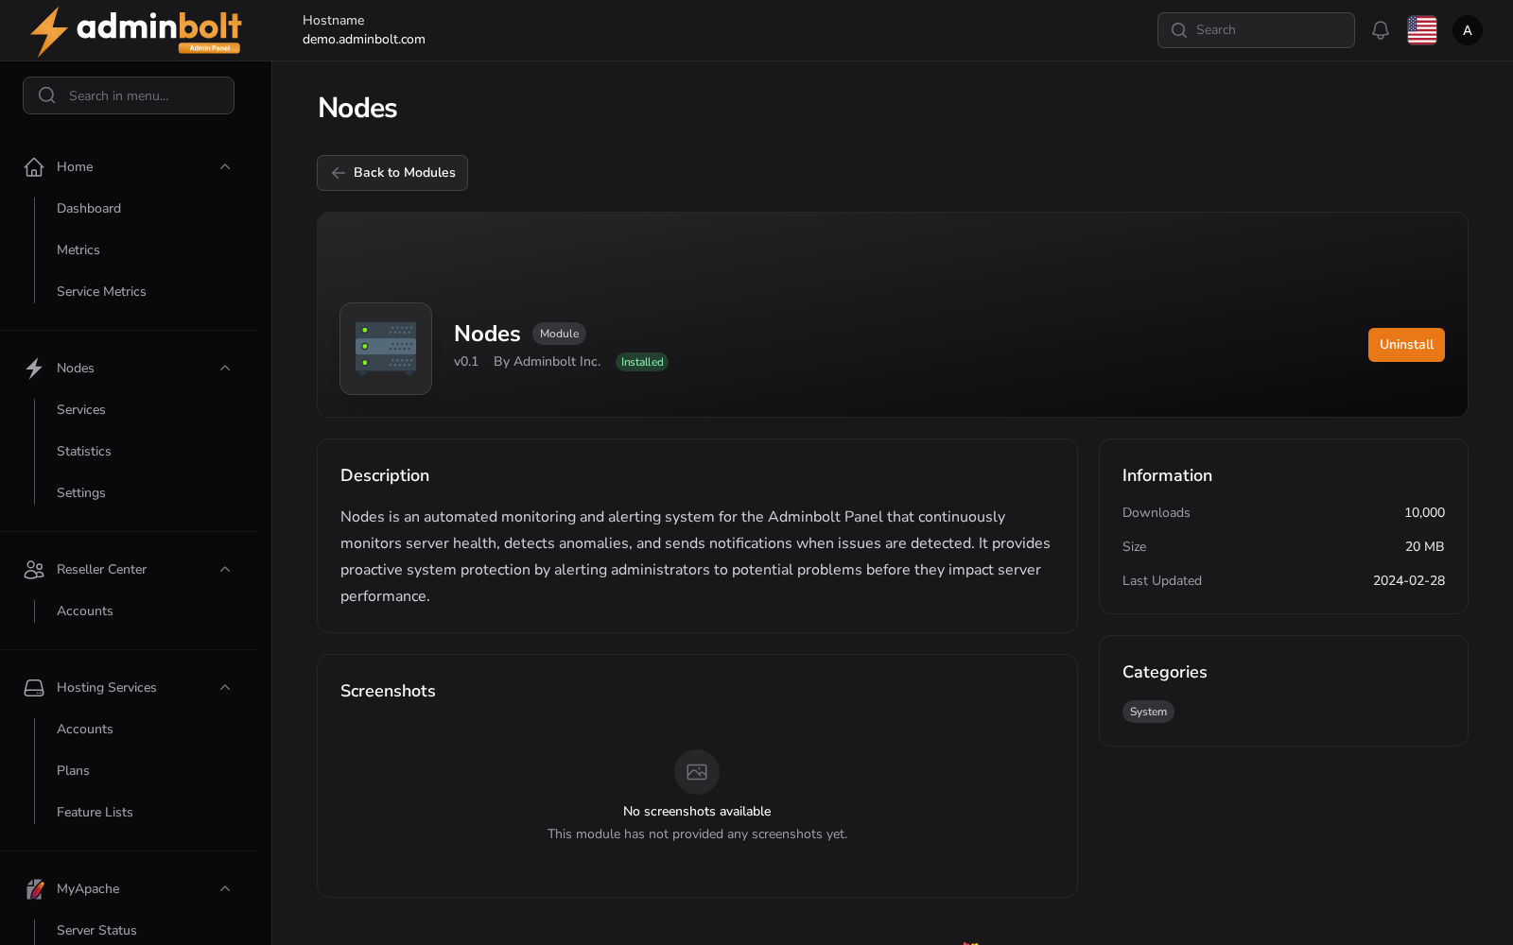Click the Categories heading
This screenshot has height=945, width=1513.
pos(1164,673)
